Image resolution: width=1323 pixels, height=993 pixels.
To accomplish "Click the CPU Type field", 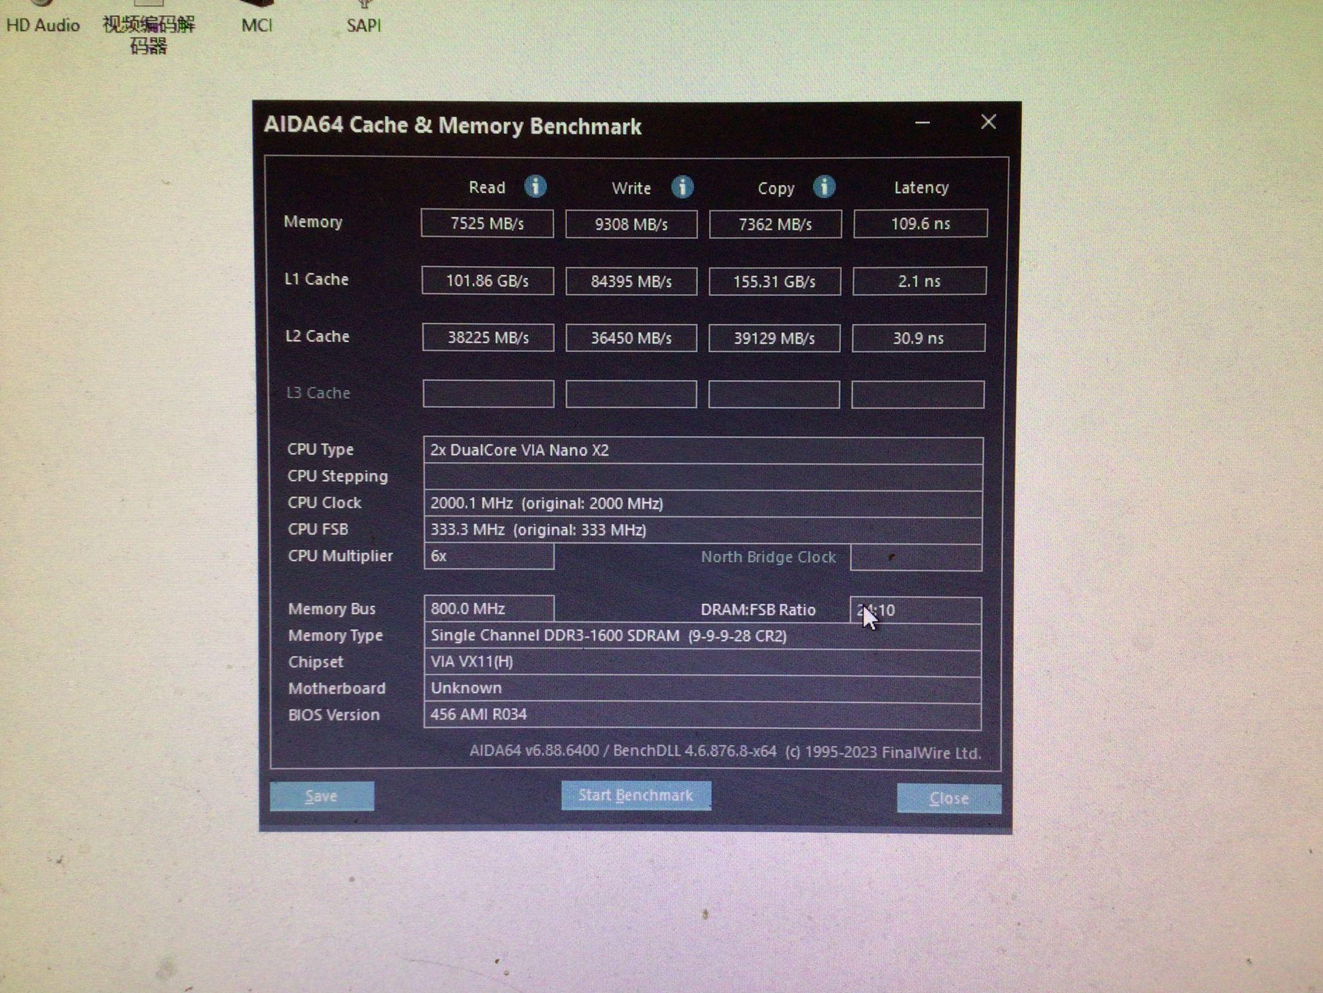I will (703, 450).
